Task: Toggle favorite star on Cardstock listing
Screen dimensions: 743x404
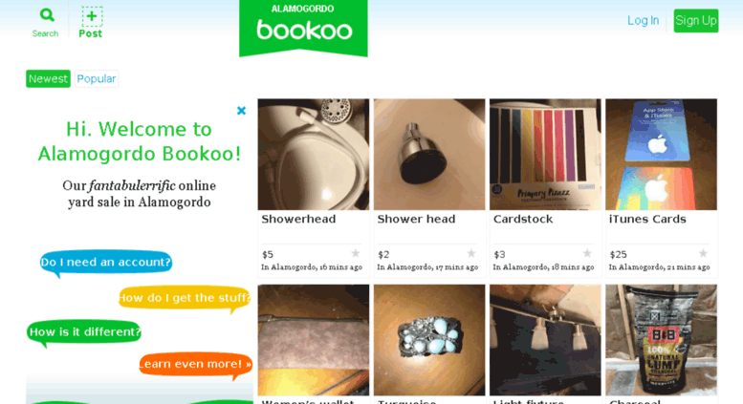Action: click(x=586, y=253)
